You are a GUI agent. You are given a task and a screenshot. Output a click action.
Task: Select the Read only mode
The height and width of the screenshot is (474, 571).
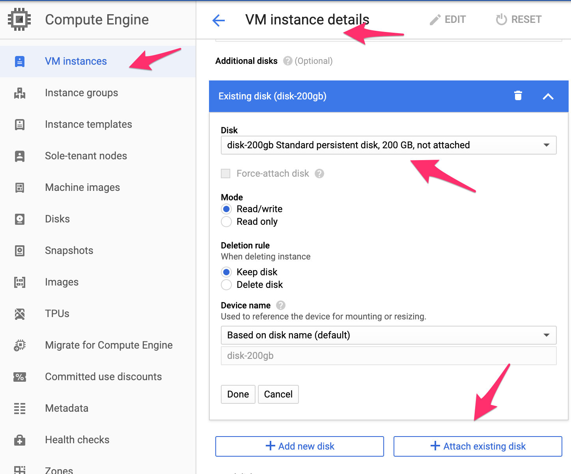tap(226, 222)
